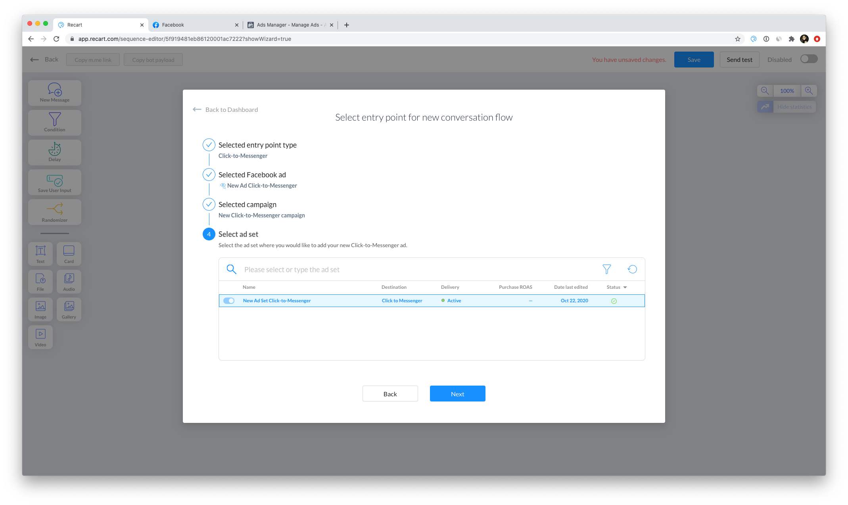The width and height of the screenshot is (848, 505).
Task: Insert a Randomizer block
Action: (x=55, y=212)
